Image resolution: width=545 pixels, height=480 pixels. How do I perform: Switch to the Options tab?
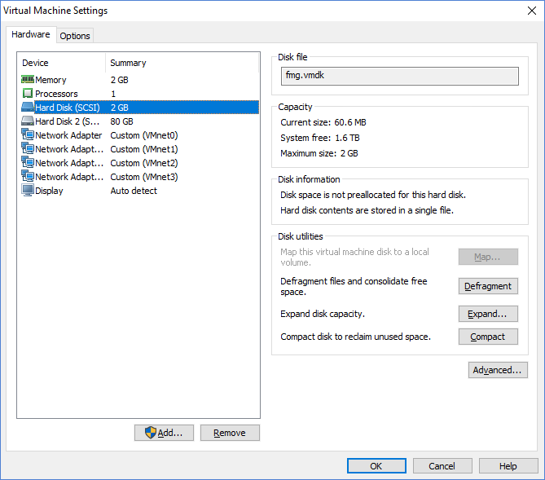(75, 36)
